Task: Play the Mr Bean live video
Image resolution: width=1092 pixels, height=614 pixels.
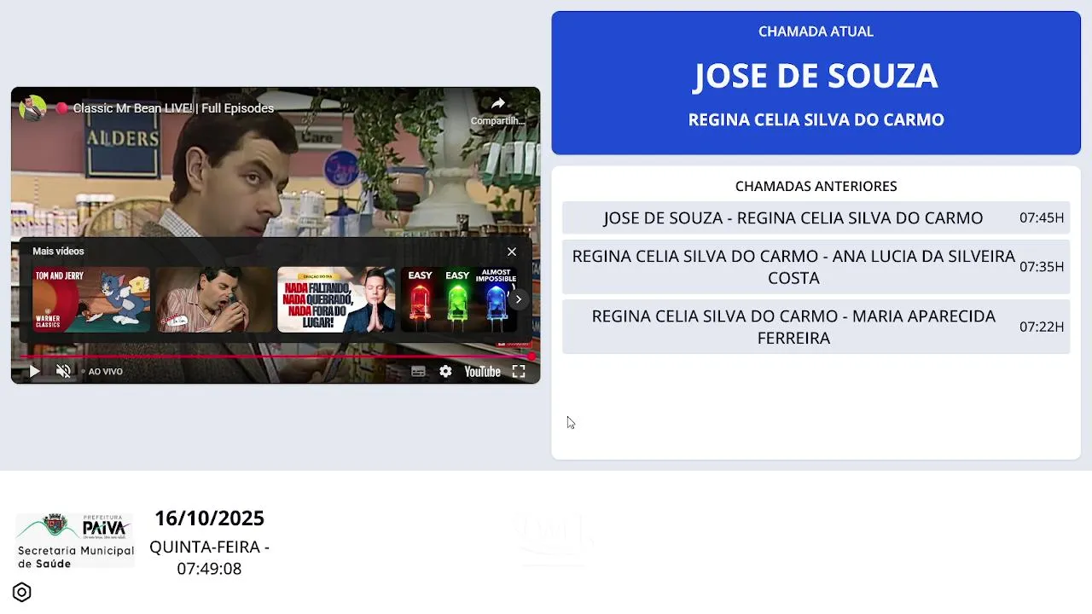Action: (x=34, y=371)
